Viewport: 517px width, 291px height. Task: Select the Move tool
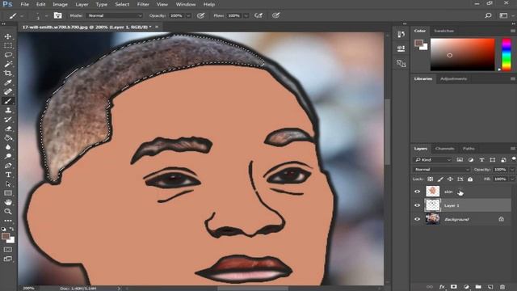[x=8, y=36]
